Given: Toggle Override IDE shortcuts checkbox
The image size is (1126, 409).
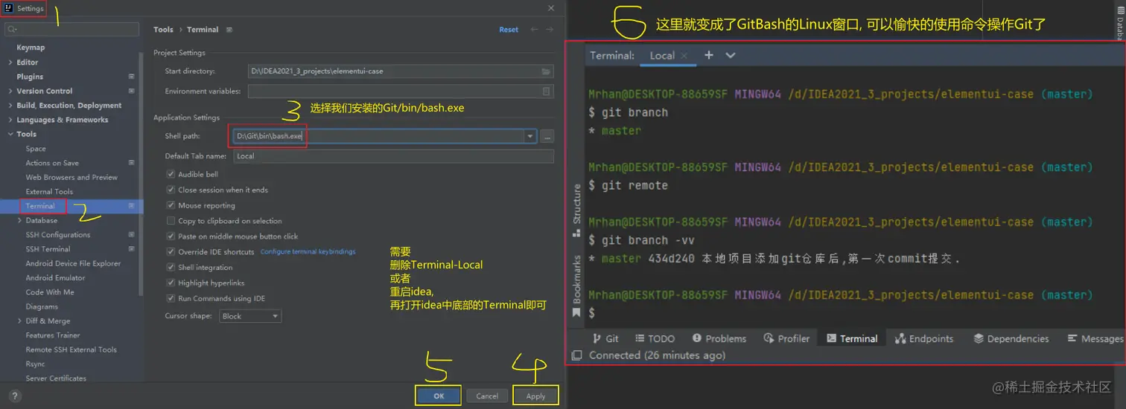Looking at the screenshot, I should 171,252.
